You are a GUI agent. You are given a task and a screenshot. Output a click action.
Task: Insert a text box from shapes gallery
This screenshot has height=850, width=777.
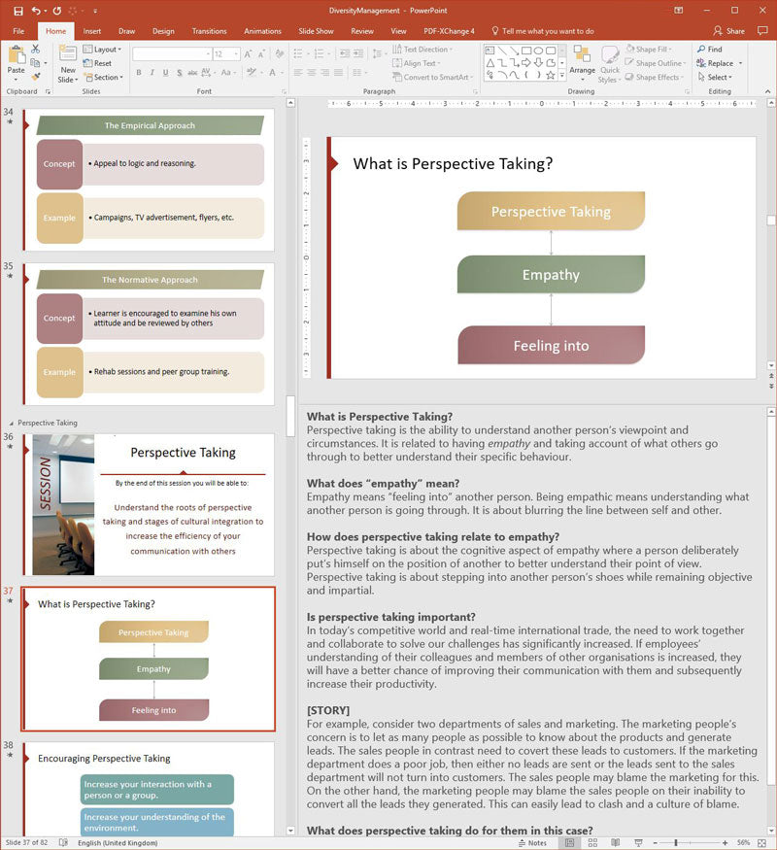click(x=490, y=51)
